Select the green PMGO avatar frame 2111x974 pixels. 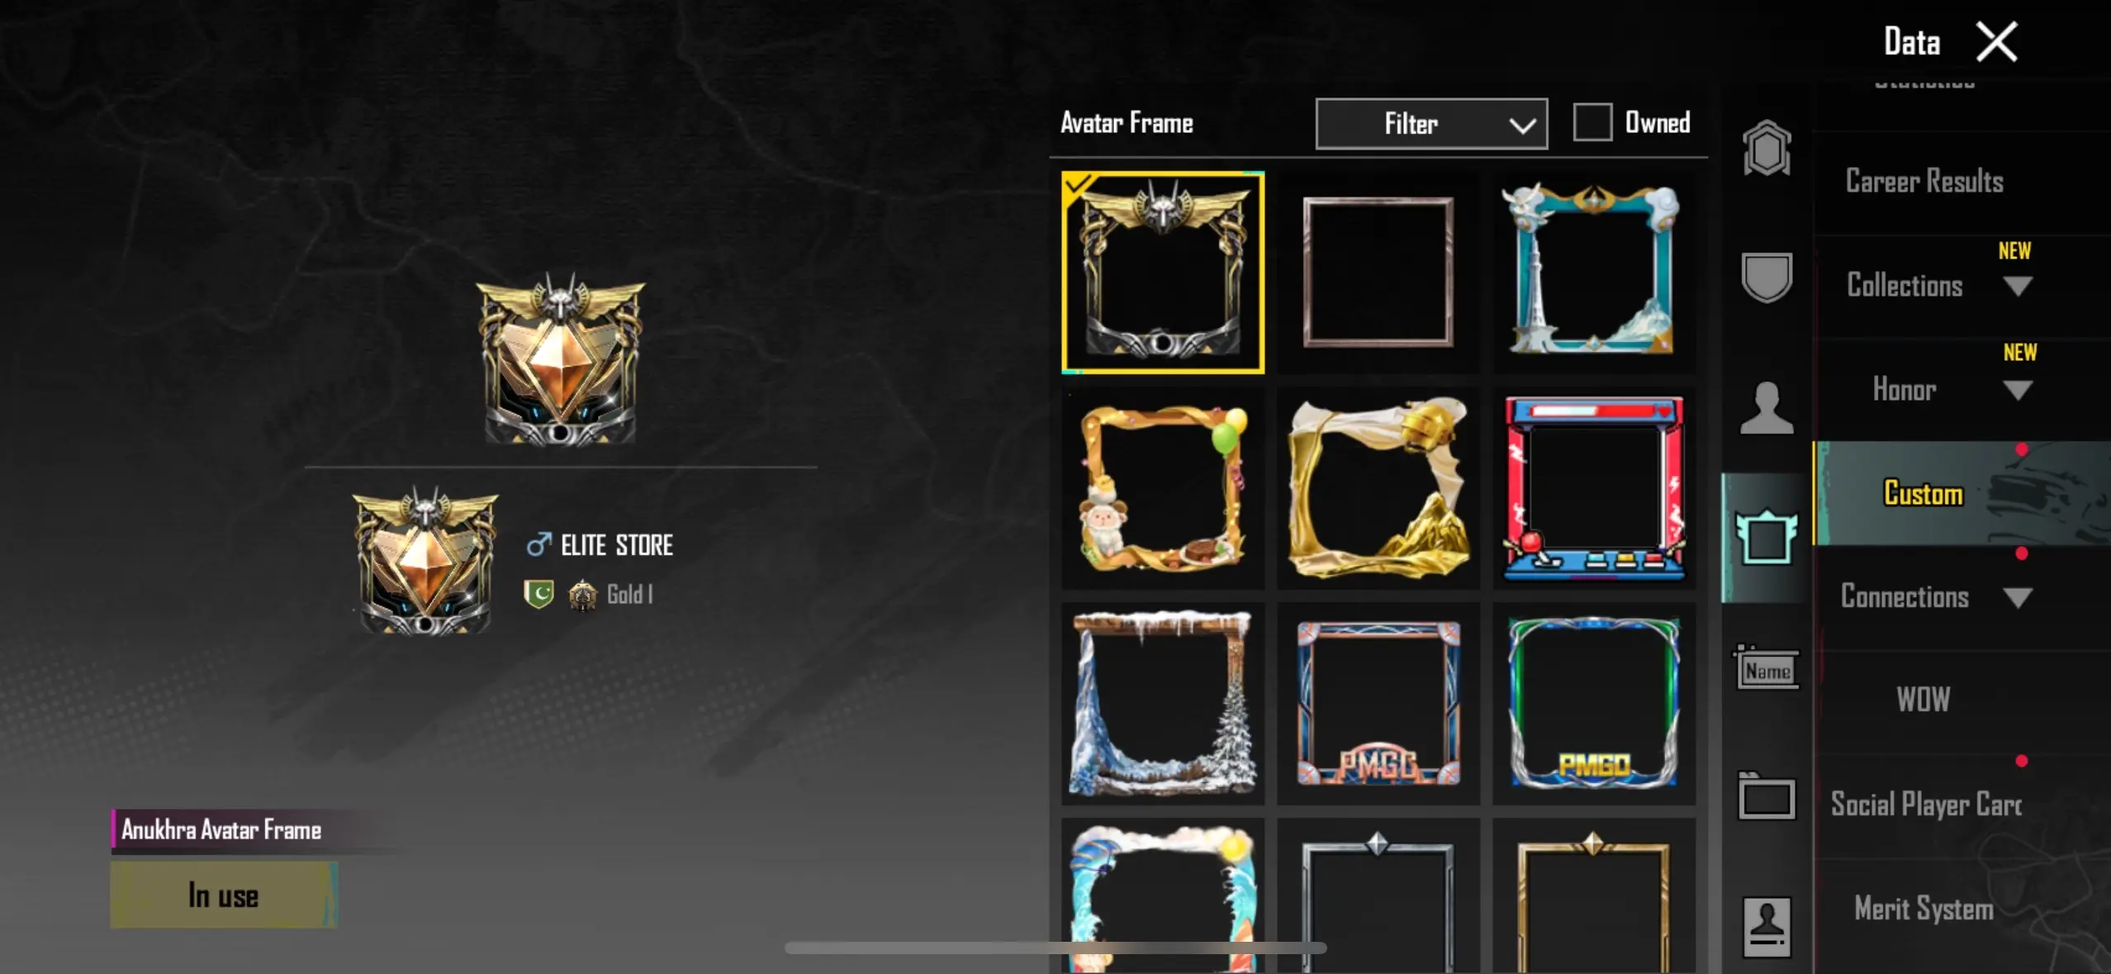pos(1594,703)
